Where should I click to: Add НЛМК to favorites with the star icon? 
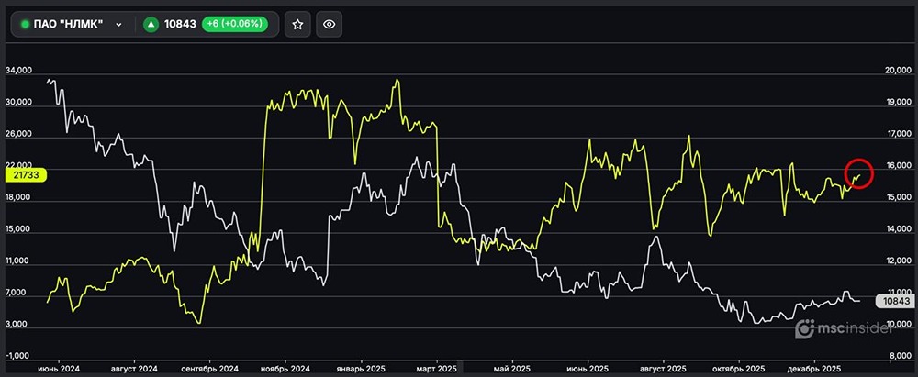click(x=297, y=25)
